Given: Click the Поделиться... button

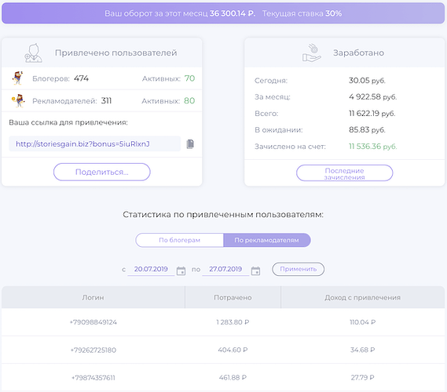Looking at the screenshot, I should (102, 172).
